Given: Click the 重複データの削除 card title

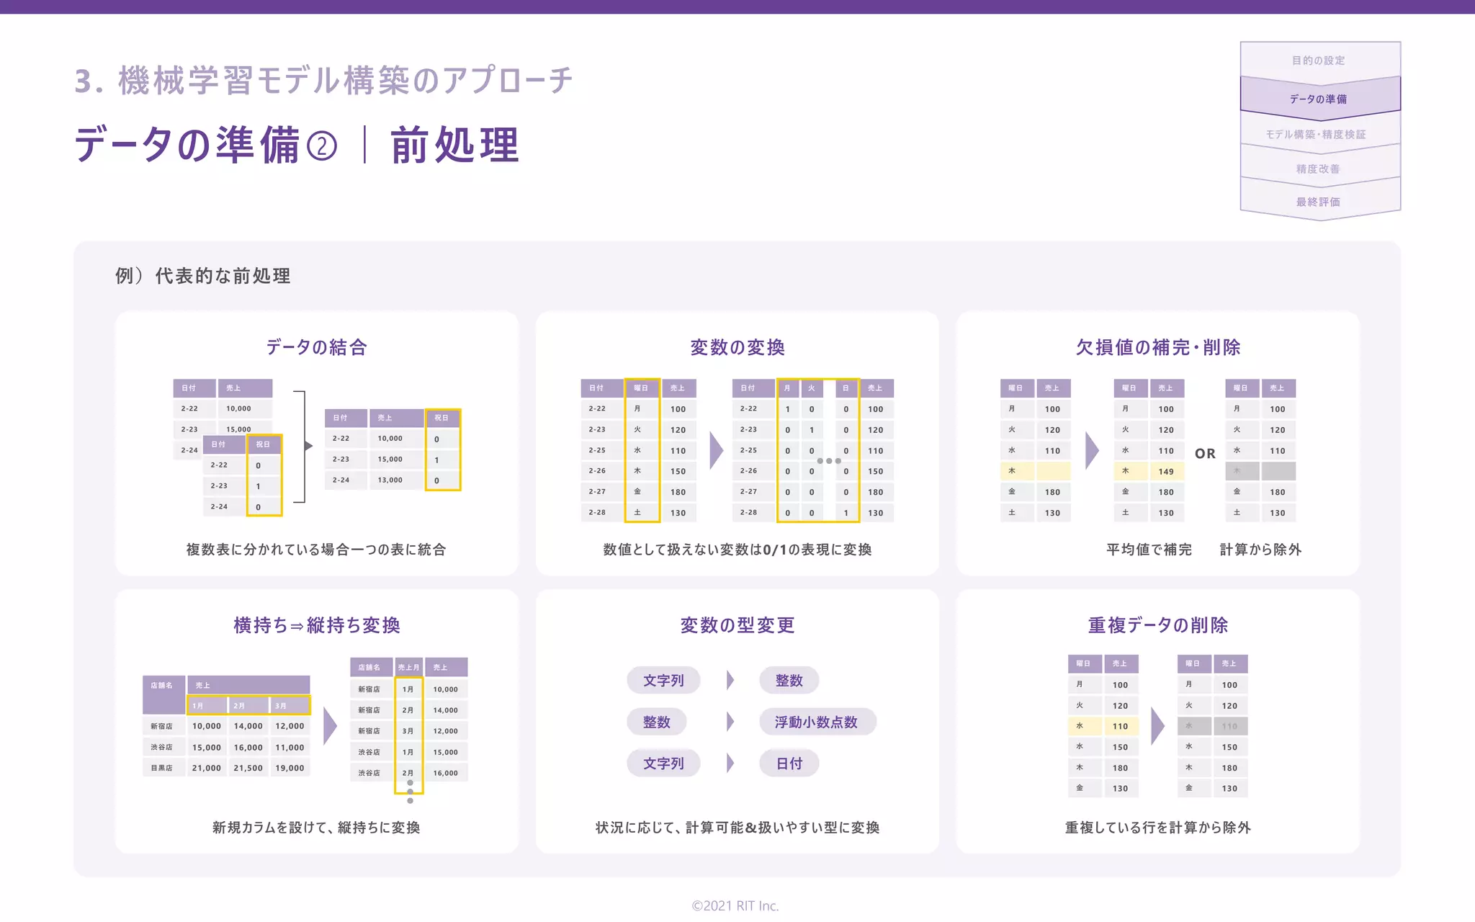Looking at the screenshot, I should pos(1158,625).
